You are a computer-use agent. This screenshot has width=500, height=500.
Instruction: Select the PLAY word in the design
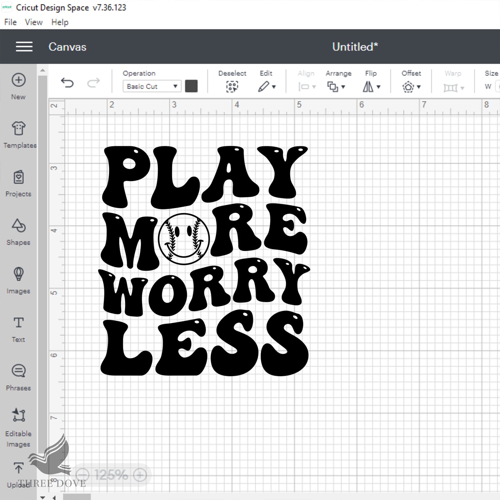[x=205, y=176]
